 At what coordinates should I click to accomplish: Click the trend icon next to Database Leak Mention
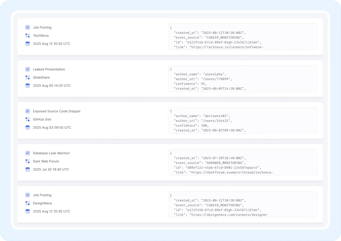(x=28, y=153)
